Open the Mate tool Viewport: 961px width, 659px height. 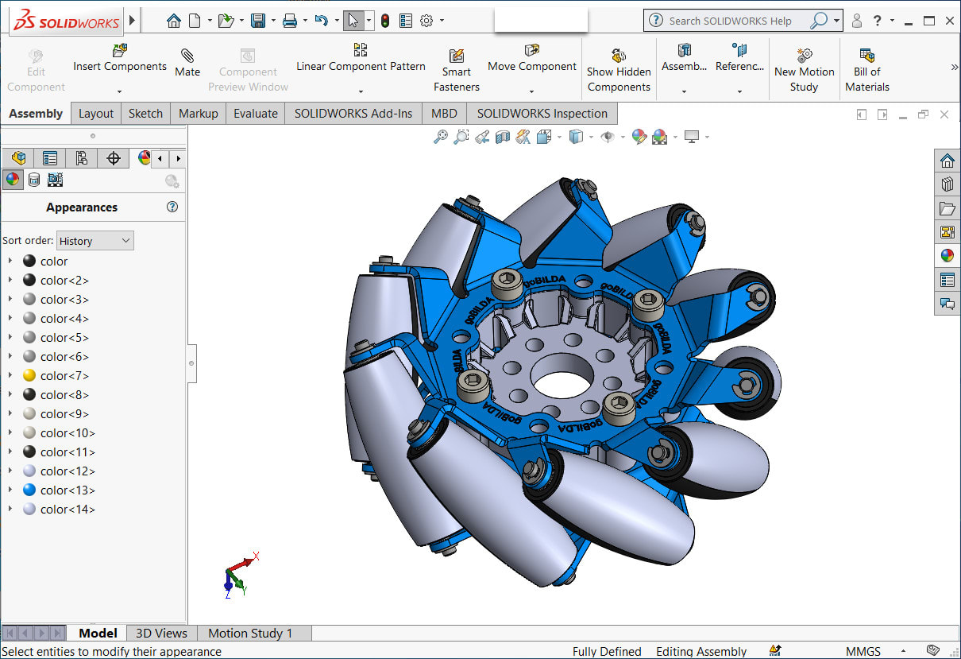[187, 63]
